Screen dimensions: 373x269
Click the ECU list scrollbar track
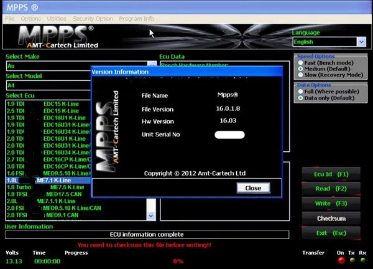pyautogui.click(x=151, y=205)
